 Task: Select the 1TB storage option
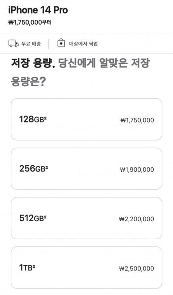(86, 268)
